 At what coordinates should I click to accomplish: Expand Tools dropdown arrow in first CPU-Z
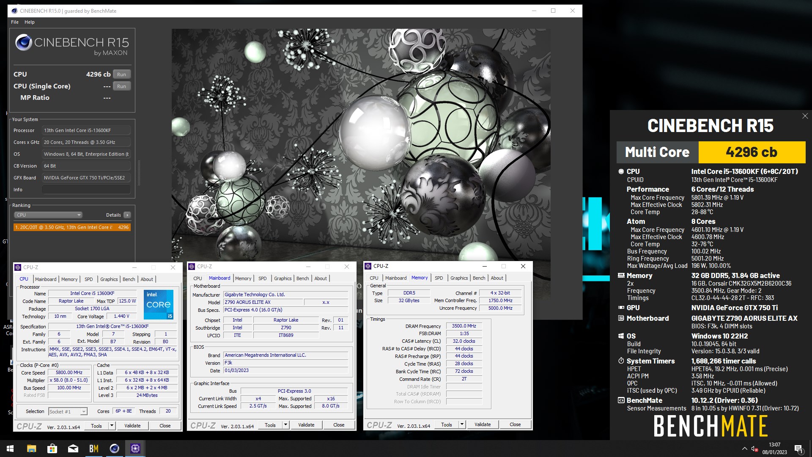112,426
